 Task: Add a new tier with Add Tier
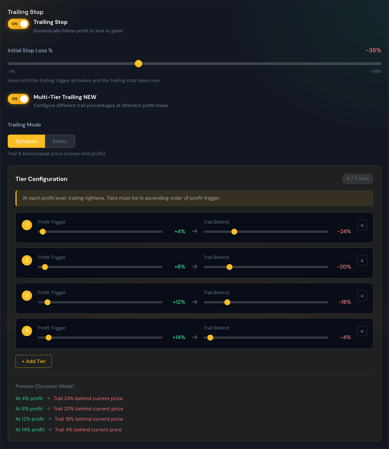coord(34,361)
